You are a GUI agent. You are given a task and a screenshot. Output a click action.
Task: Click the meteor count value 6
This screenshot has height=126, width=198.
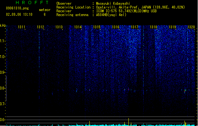(x=45, y=14)
